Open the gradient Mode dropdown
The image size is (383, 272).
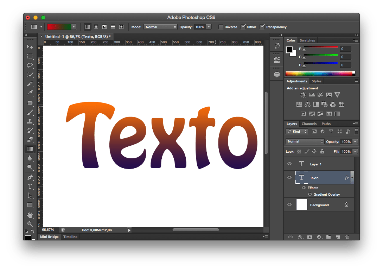click(x=160, y=27)
